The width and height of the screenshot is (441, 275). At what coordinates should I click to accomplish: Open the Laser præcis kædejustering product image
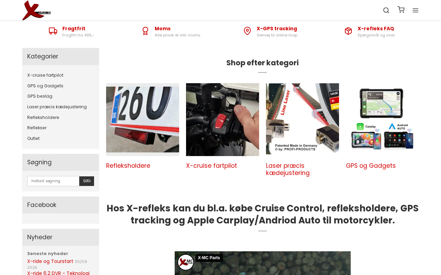(302, 120)
